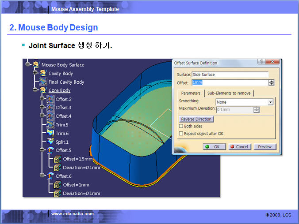The width and height of the screenshot is (299, 224).
Task: Click the Trim.6 feature icon
Action: tap(50, 133)
